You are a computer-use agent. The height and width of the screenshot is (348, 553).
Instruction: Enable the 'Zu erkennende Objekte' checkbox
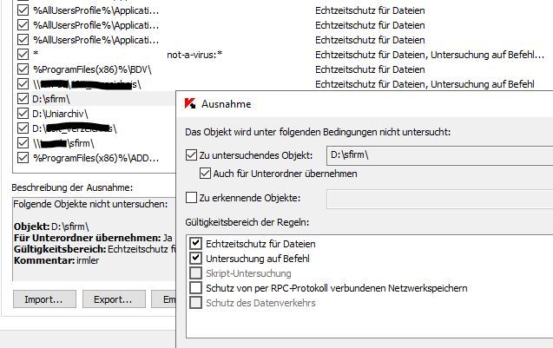coord(192,199)
